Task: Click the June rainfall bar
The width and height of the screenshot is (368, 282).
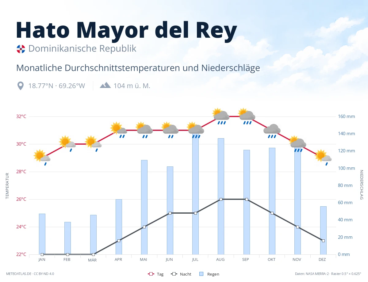Action: [170, 210]
